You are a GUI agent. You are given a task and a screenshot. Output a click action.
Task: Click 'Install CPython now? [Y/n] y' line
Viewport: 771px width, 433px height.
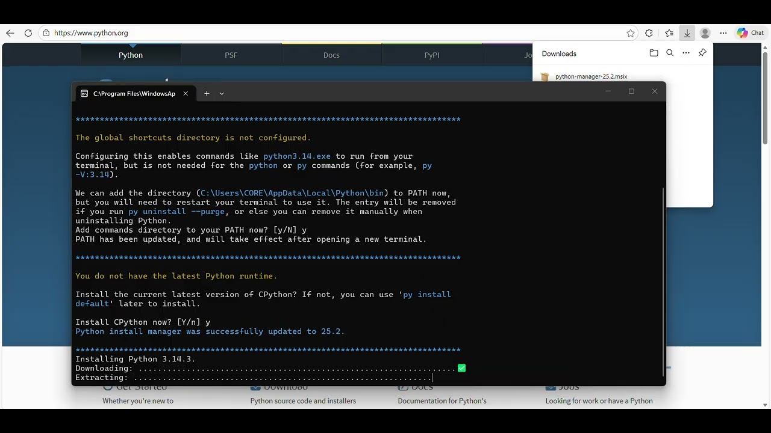click(143, 322)
